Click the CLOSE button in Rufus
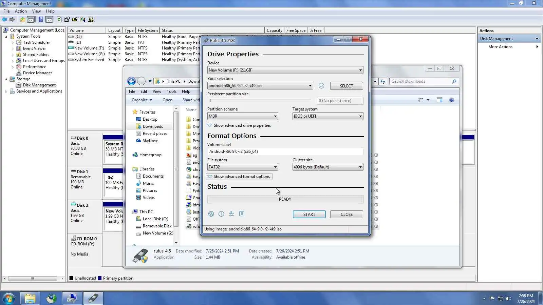 (x=347, y=214)
